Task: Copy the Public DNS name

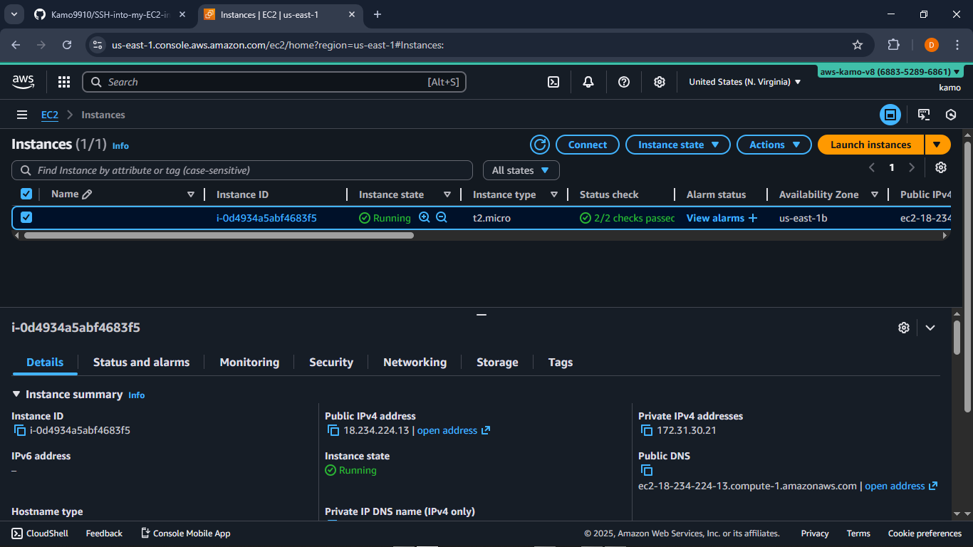Action: [646, 470]
